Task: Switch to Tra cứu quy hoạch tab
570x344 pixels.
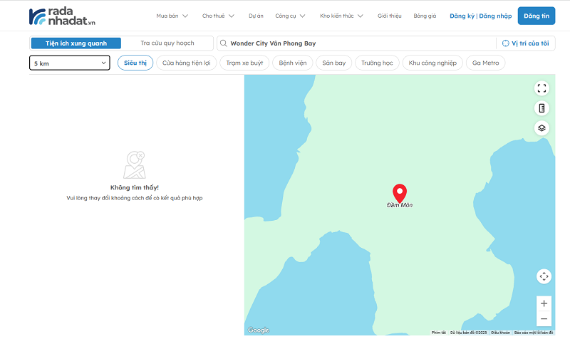Action: (167, 43)
